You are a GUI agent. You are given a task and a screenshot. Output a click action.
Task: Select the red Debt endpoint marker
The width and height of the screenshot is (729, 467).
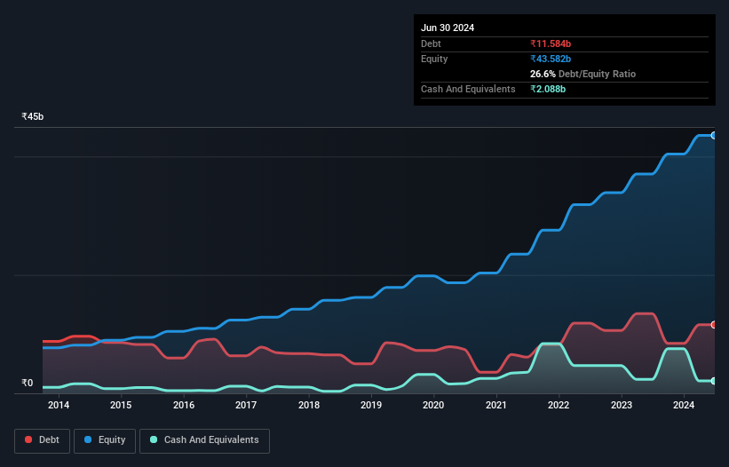[x=714, y=325]
